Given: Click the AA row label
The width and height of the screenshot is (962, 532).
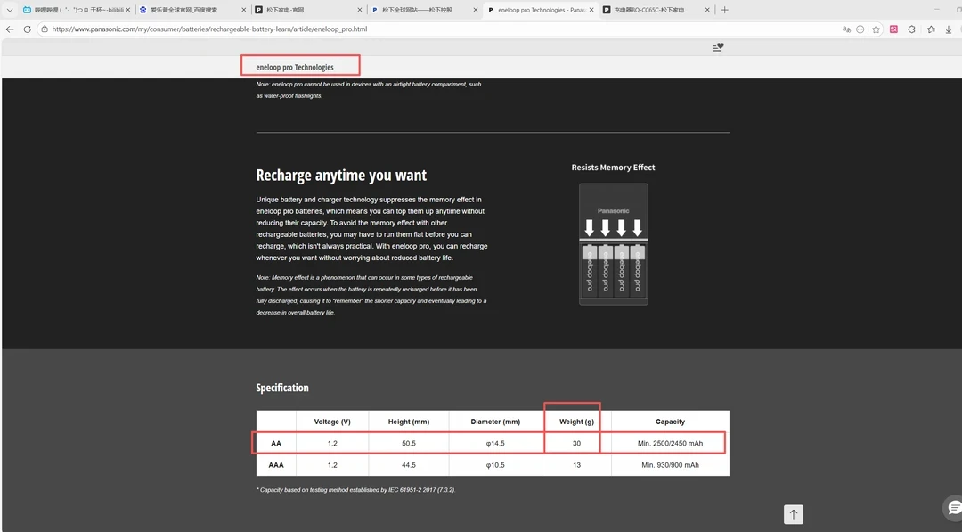Looking at the screenshot, I should coord(276,443).
